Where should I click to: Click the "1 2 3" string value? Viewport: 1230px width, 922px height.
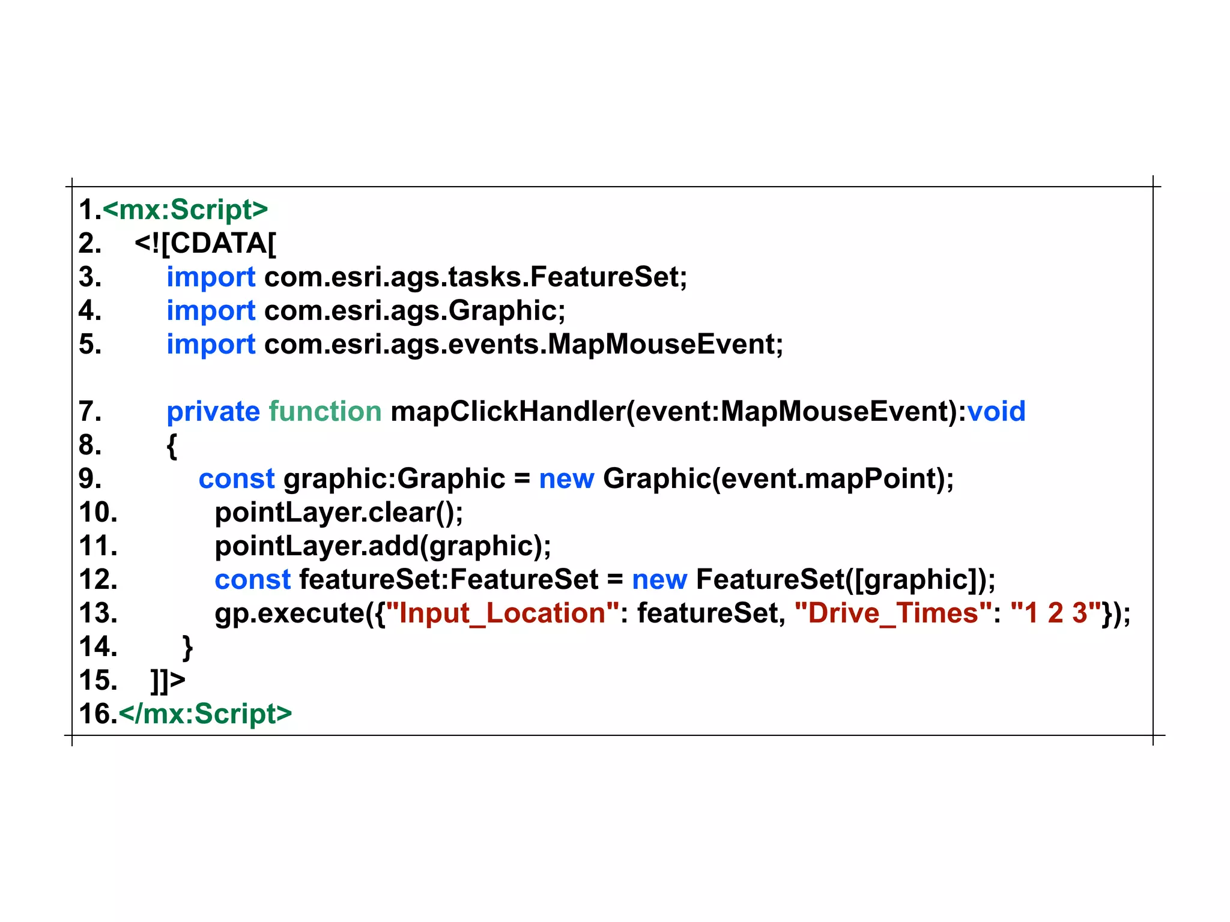point(1055,613)
